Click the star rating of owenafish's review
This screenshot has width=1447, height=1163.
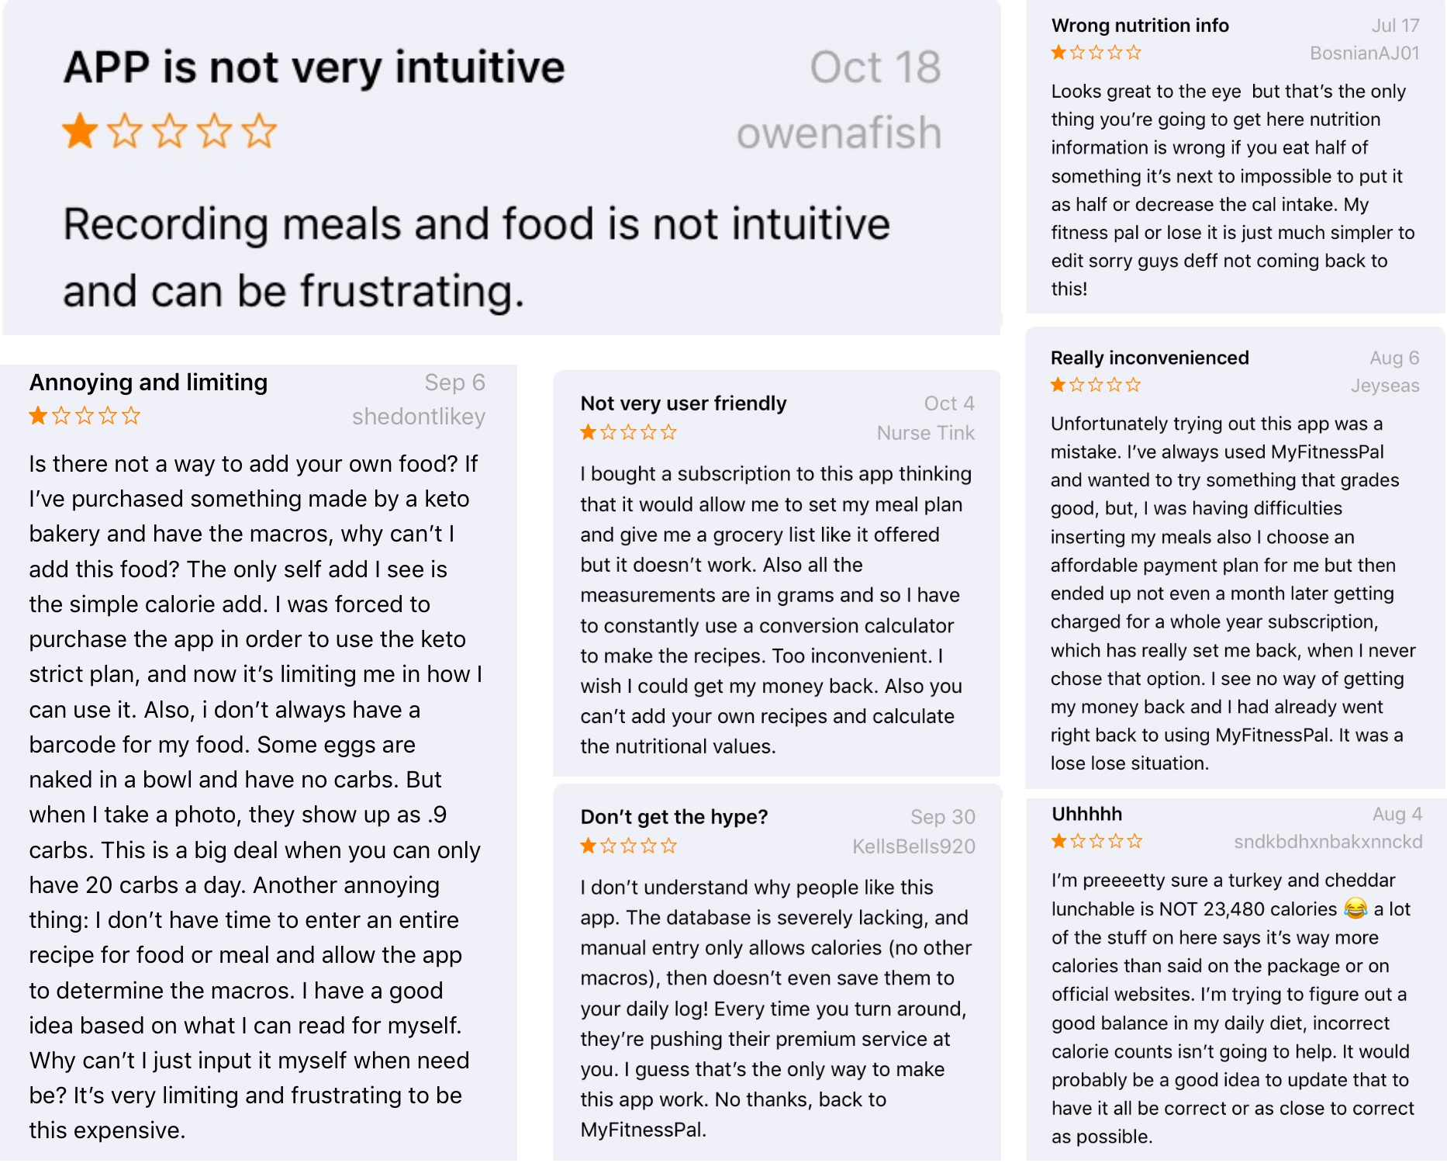169,131
